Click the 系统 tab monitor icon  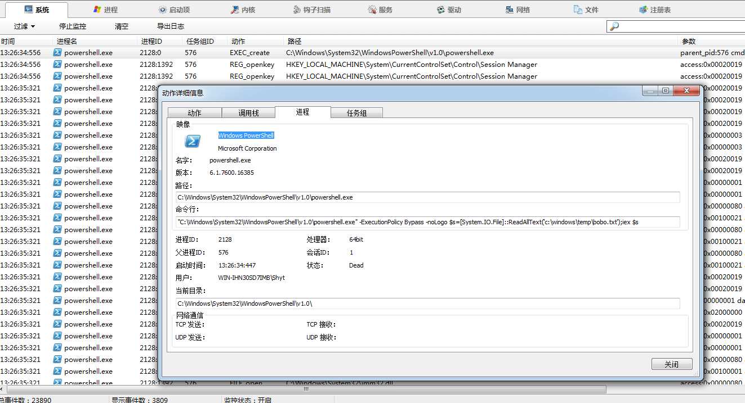click(29, 10)
